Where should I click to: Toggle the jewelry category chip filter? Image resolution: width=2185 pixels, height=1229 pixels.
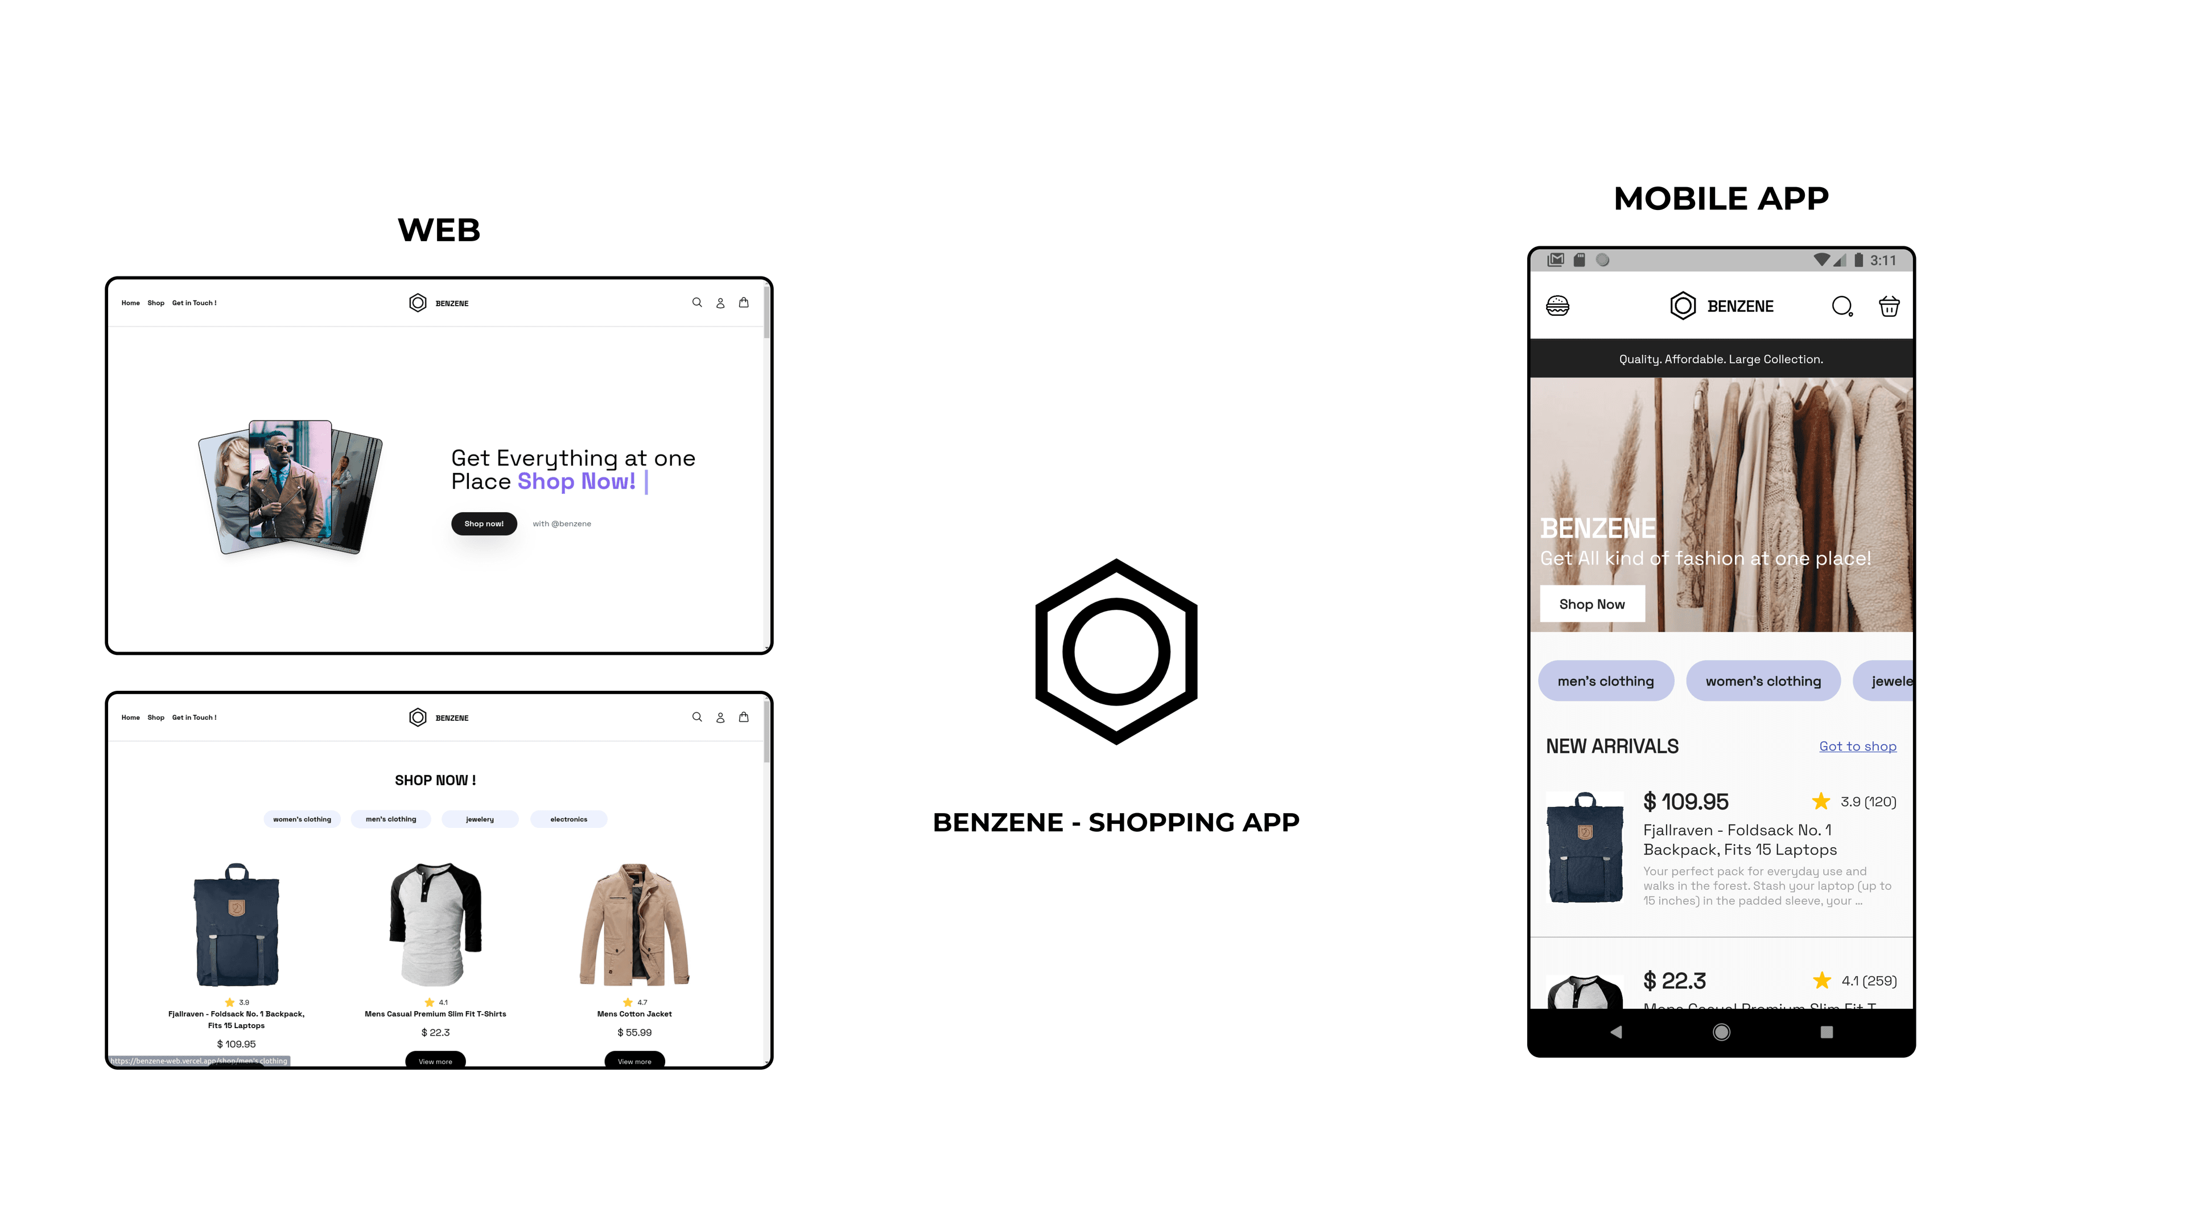click(1888, 681)
